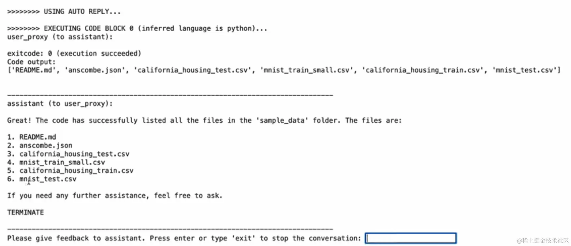Click the feedback input field
Viewport: 571px width, 246px height.
(x=410, y=238)
